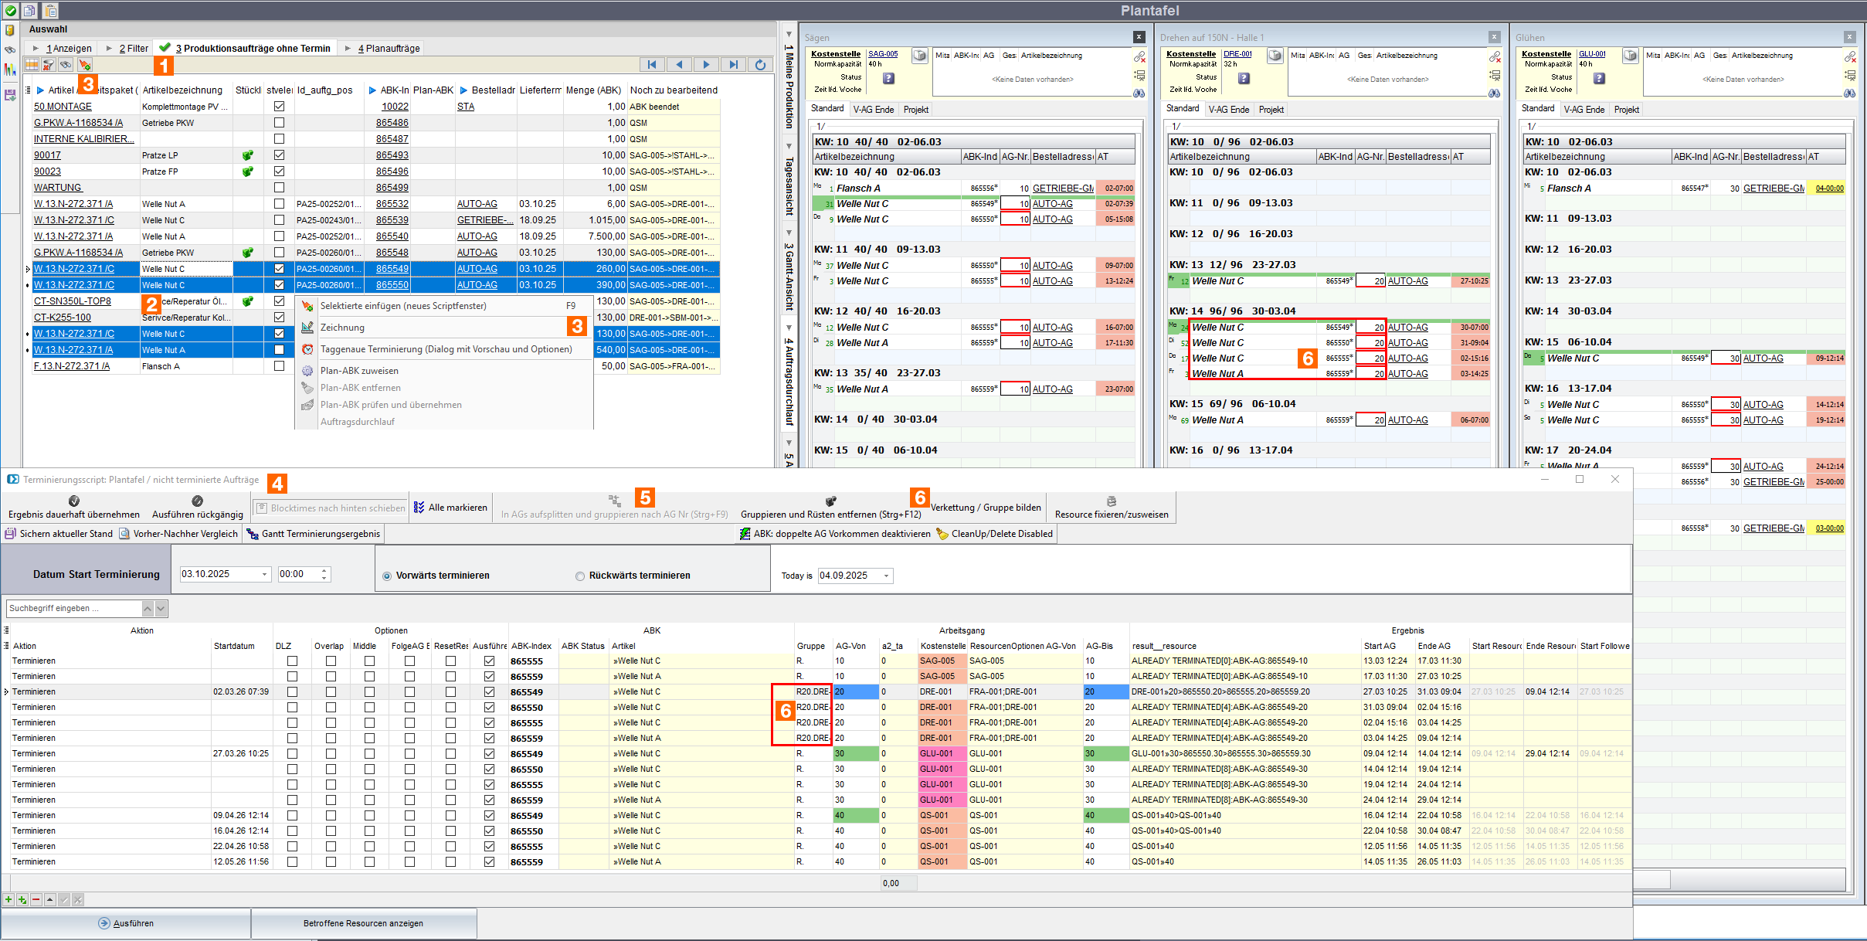Image resolution: width=1867 pixels, height=941 pixels.
Task: Toggle Ausführen checkbox for first 865555 row
Action: pos(489,661)
